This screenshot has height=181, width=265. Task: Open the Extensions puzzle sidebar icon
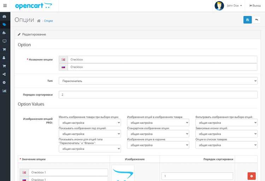pyautogui.click(x=4, y=33)
